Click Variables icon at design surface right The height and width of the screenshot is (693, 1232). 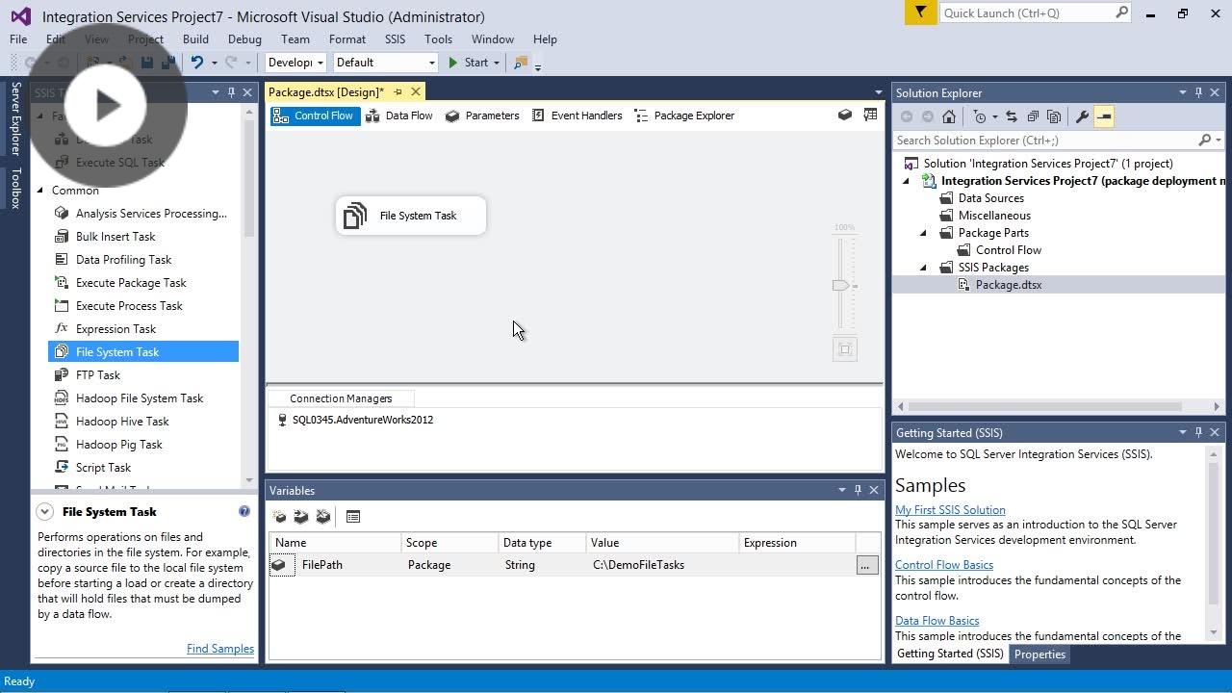click(x=844, y=115)
